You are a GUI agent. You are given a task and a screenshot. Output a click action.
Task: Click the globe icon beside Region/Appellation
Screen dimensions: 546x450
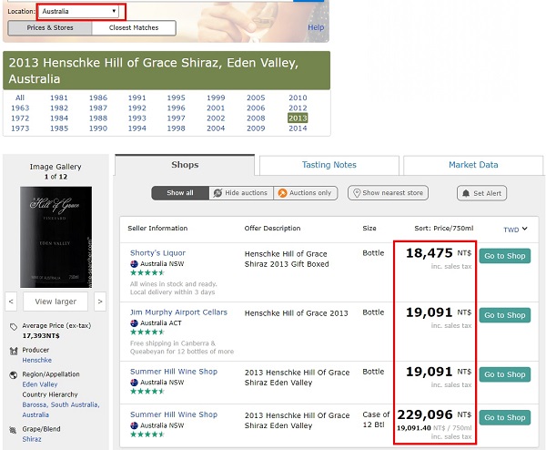click(14, 375)
